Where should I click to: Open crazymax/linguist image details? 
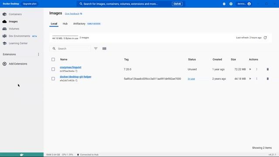tap(71, 67)
